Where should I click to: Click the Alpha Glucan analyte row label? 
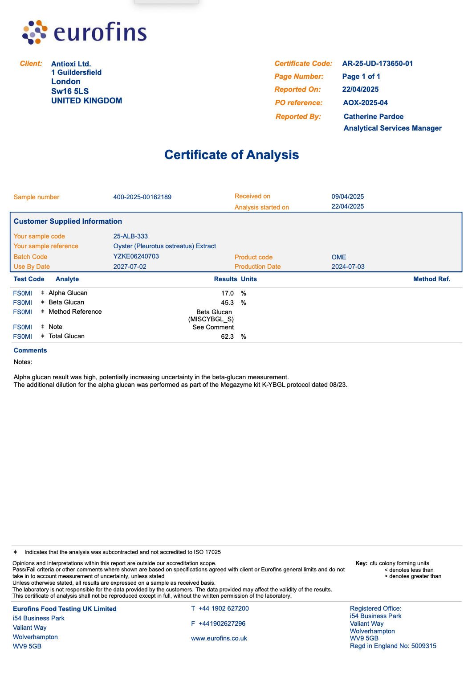(x=68, y=293)
